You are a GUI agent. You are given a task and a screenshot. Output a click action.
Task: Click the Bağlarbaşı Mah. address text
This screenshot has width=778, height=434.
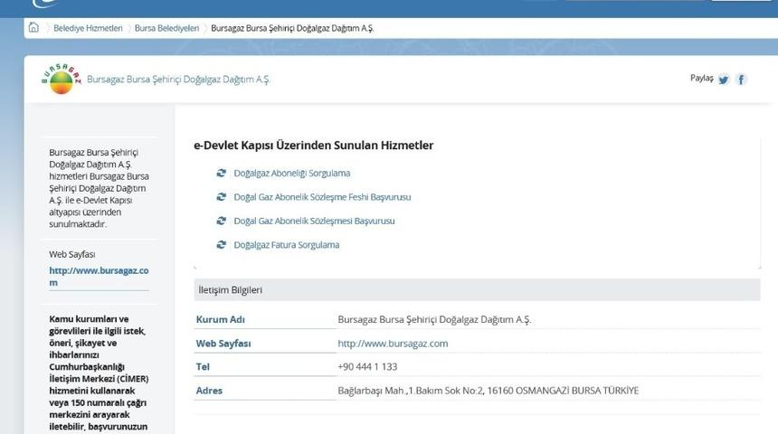pos(488,391)
